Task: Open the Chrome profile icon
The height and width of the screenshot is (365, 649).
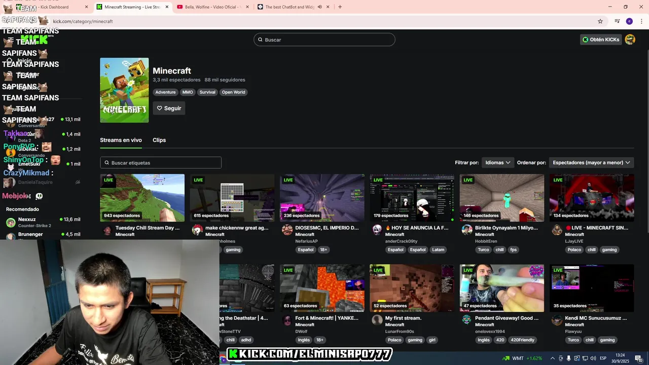Action: click(x=629, y=21)
